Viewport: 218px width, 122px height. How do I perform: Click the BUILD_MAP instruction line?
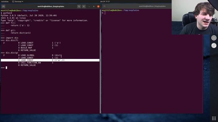pyautogui.click(x=35, y=48)
